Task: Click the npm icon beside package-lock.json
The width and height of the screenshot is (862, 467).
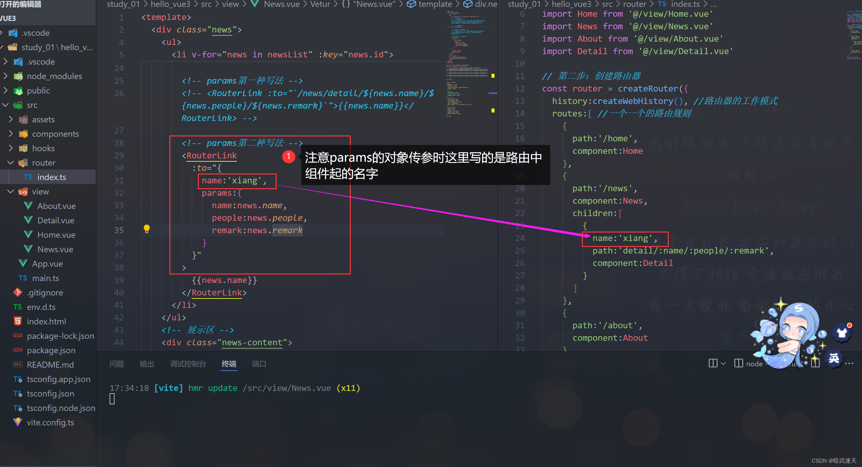Action: [x=18, y=335]
